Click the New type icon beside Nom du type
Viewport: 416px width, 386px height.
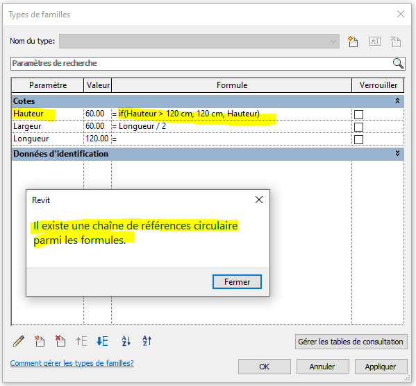coord(353,42)
